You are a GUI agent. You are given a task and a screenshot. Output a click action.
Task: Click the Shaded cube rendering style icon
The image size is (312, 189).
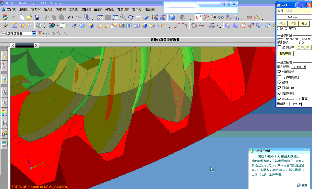tap(172, 17)
